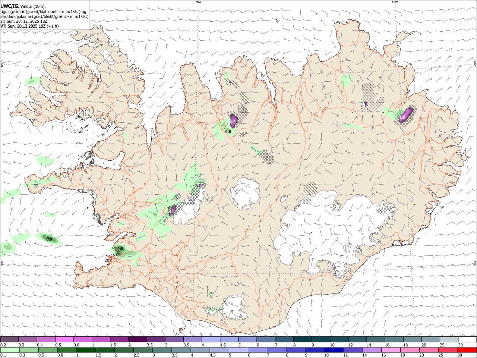Select the bright red 30 swatch in rain scale
477x358 pixels.
tap(467, 350)
